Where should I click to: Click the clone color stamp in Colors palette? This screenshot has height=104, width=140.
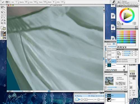click(122, 24)
